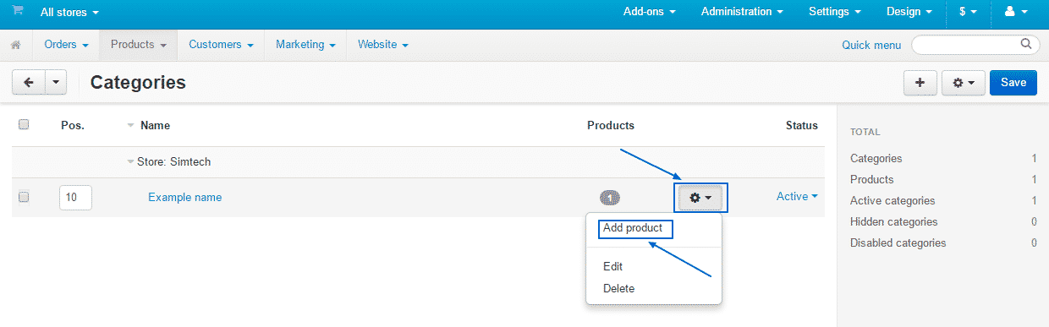Open the Customers menu

tap(221, 45)
